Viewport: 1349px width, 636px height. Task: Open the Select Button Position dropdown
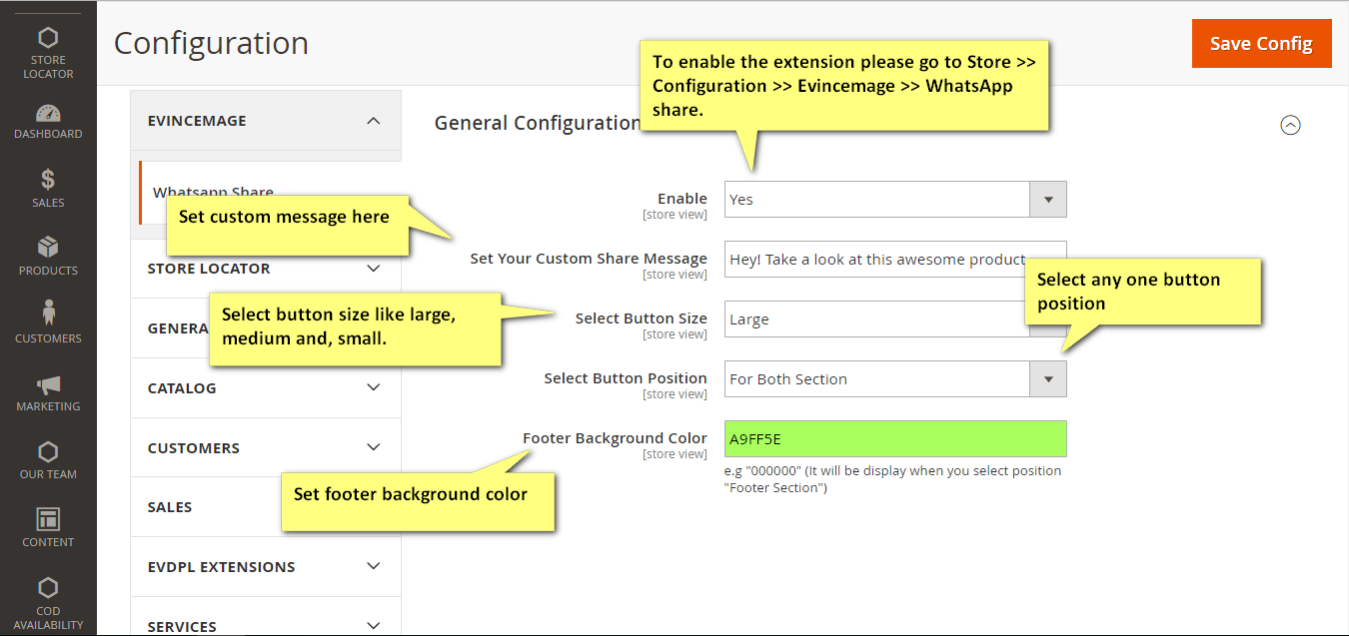[x=895, y=378]
